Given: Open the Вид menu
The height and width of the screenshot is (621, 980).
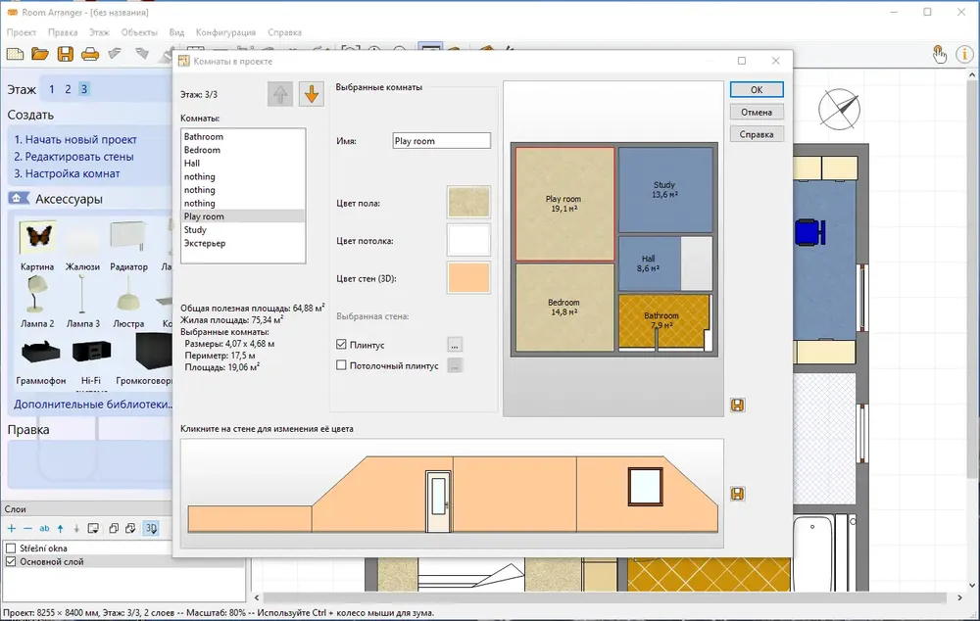Looking at the screenshot, I should tap(176, 32).
